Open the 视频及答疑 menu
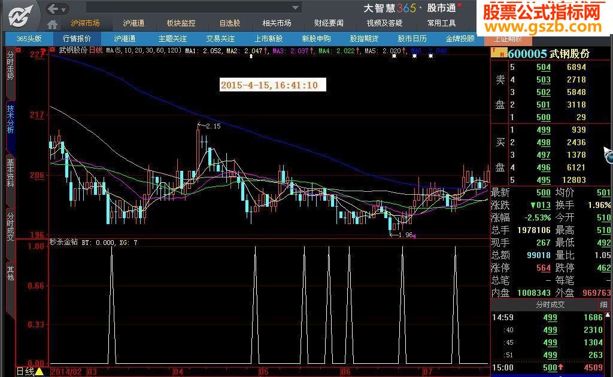613x377 pixels. point(385,23)
